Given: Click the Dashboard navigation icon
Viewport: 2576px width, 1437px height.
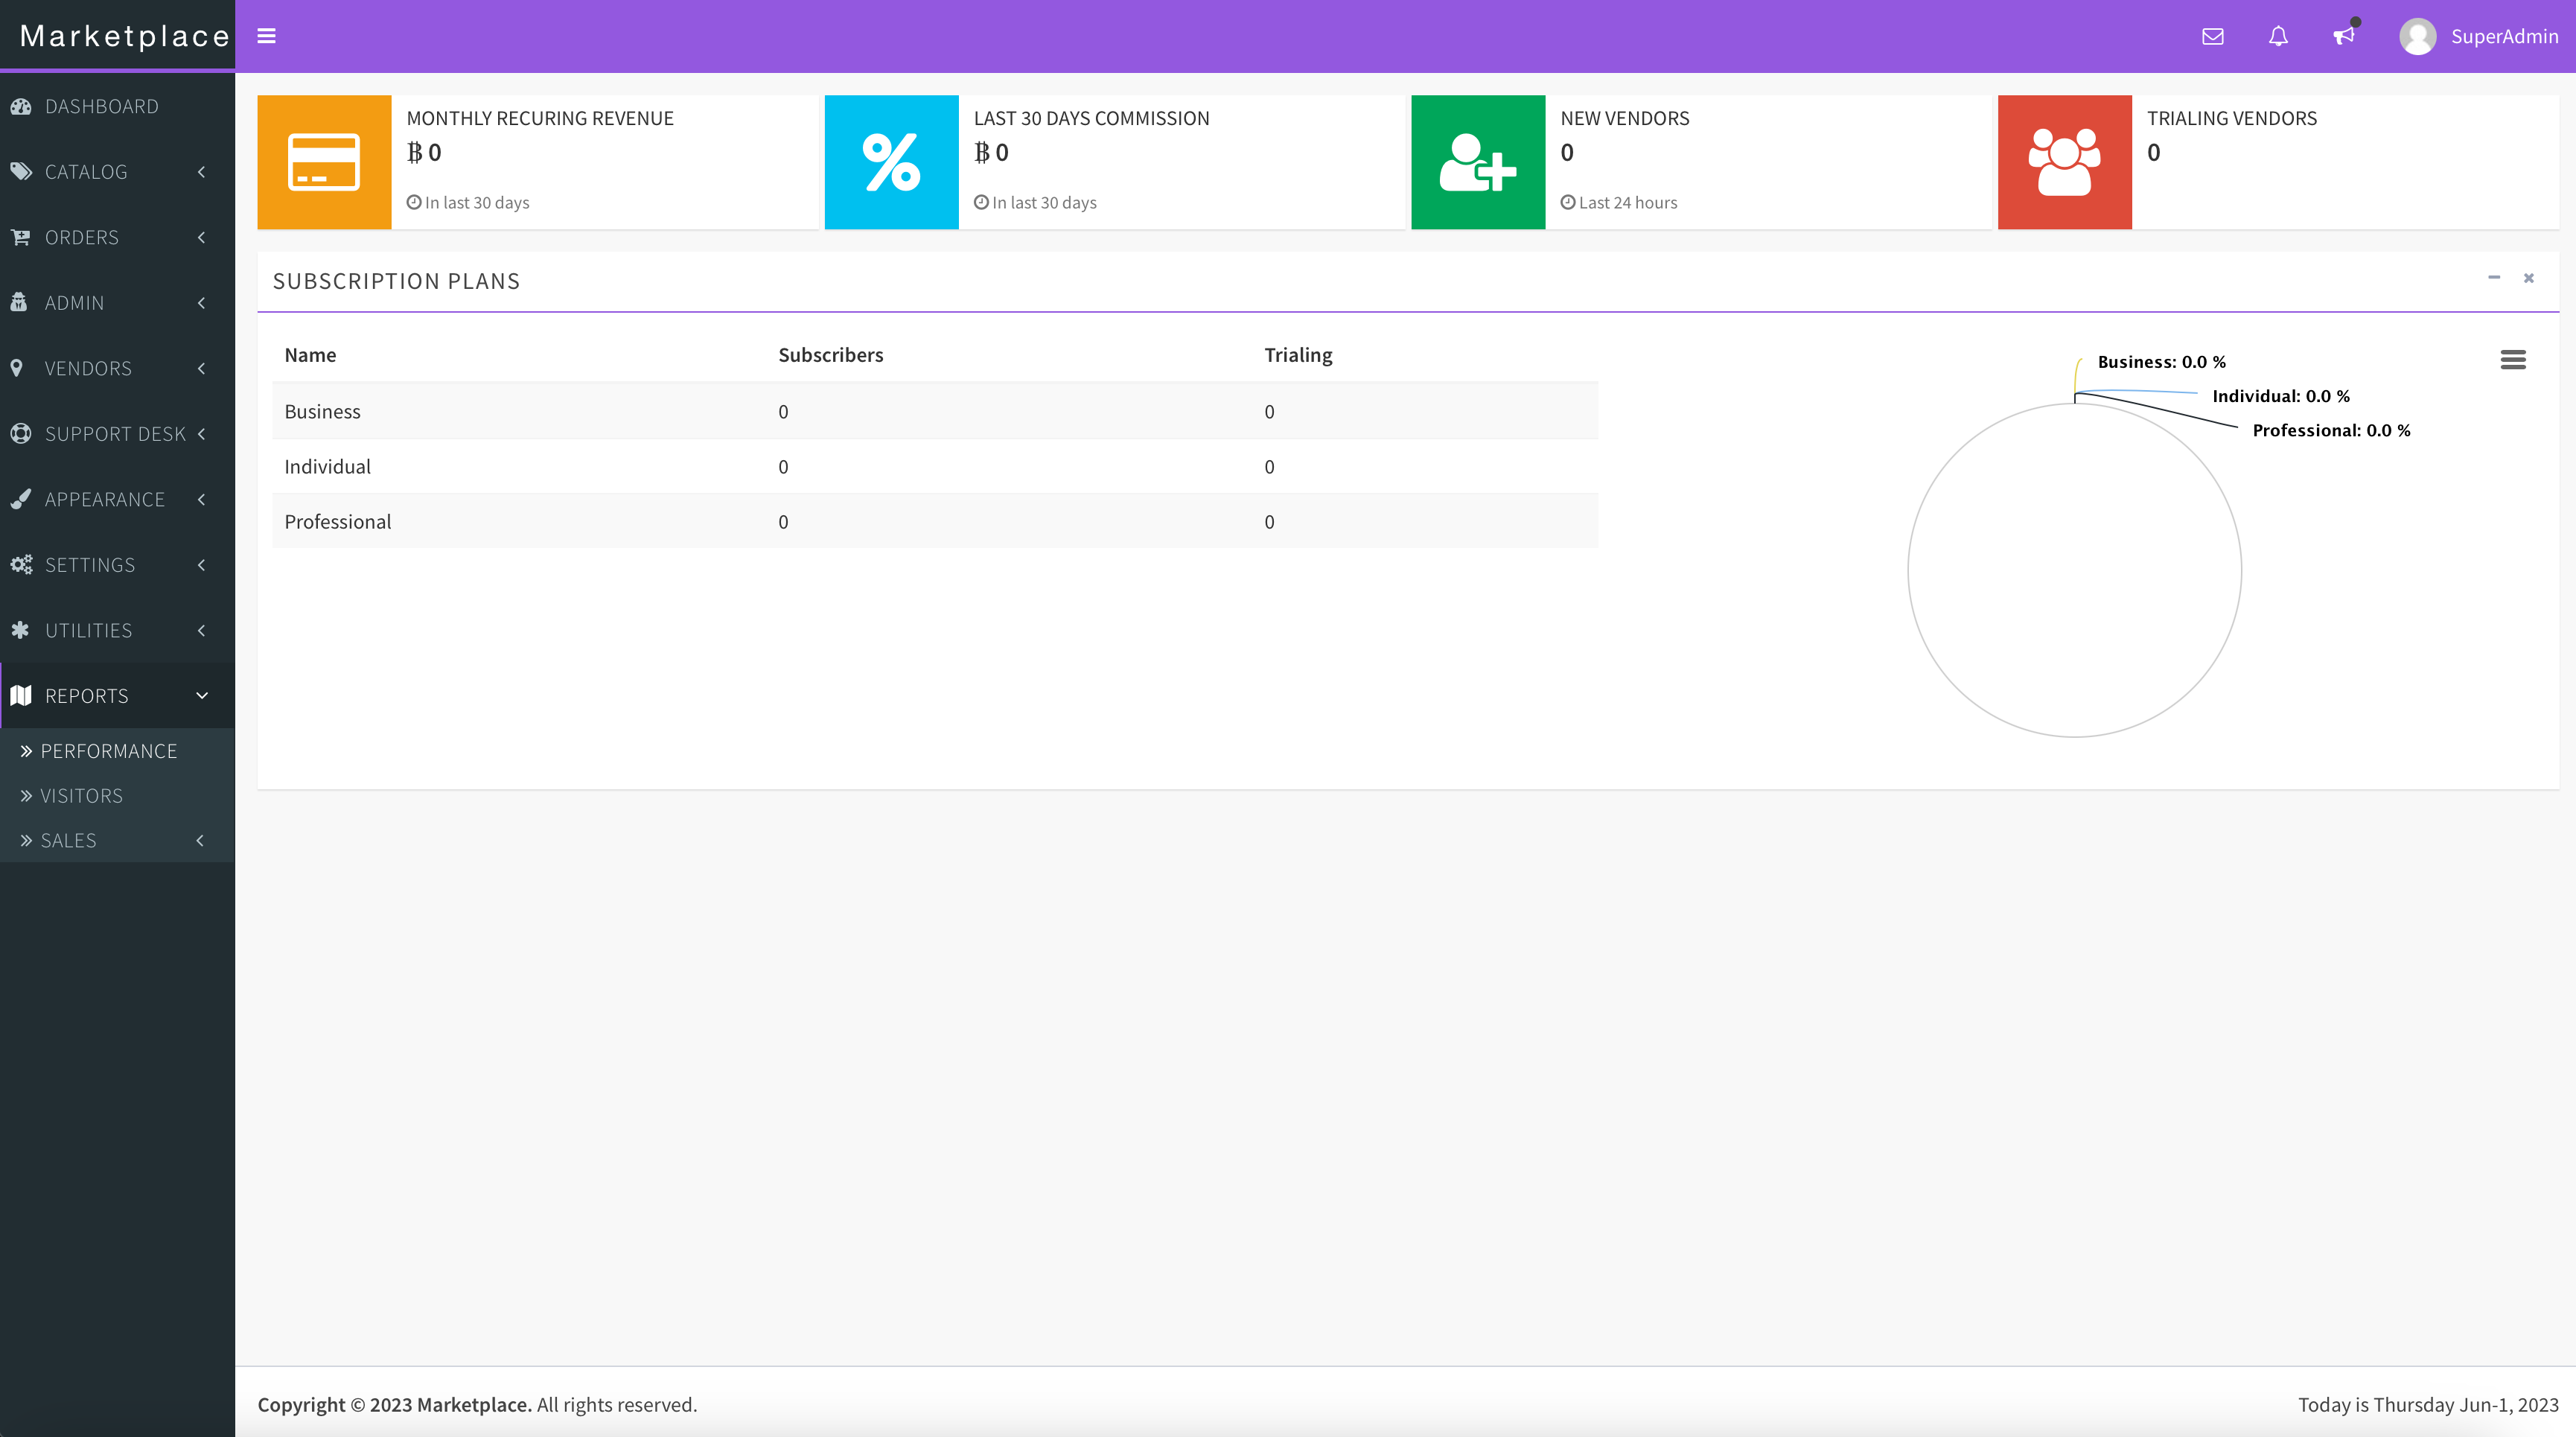Looking at the screenshot, I should coord(23,106).
